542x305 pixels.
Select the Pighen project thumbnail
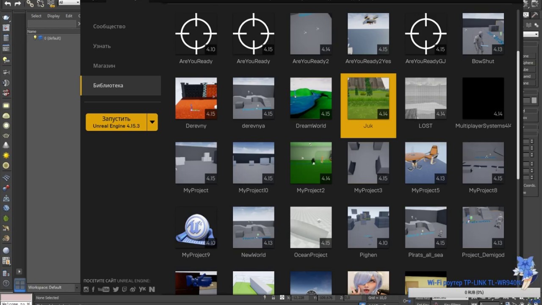pyautogui.click(x=368, y=227)
